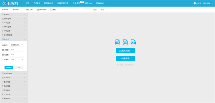
Task: Click the cube icon beside 基础调整
Action: point(3,82)
